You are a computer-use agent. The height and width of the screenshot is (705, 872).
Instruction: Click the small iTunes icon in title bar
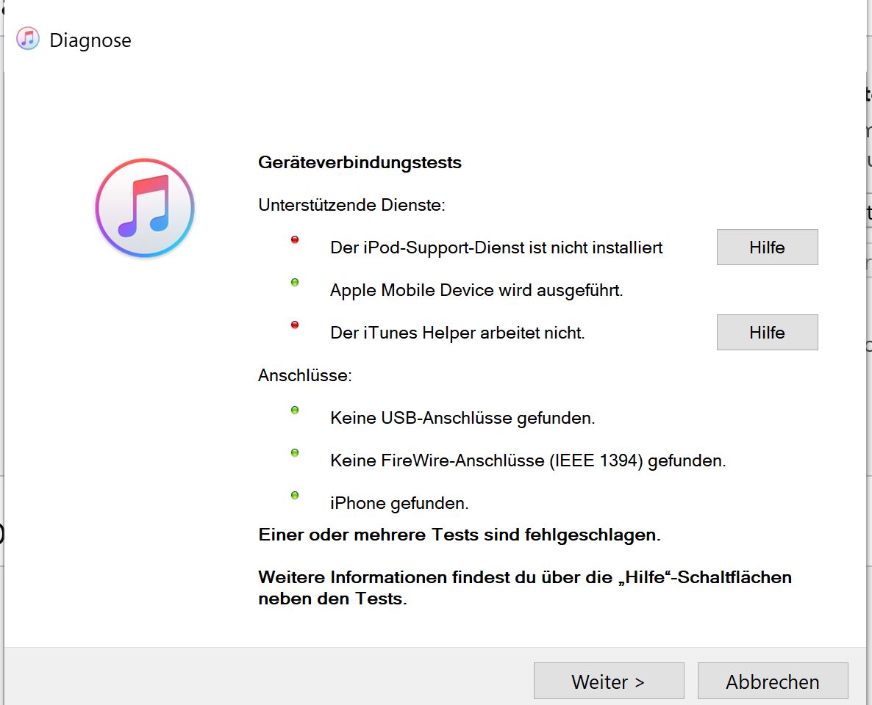pos(28,38)
